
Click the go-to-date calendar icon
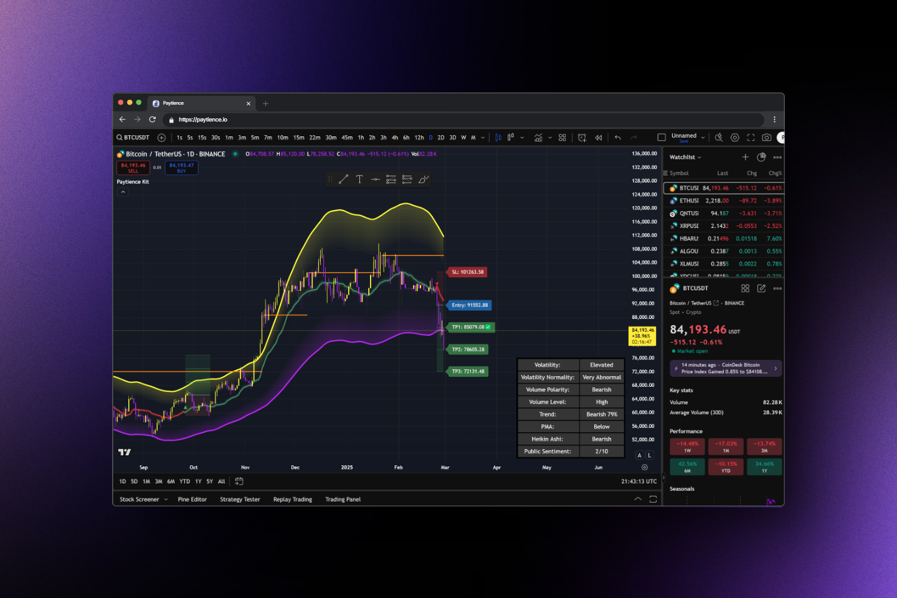239,482
